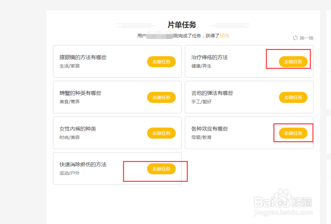This screenshot has width=331, height=224.
Task: Click 去做任务 for 吉他的弹法有哪些
Action: (293, 97)
